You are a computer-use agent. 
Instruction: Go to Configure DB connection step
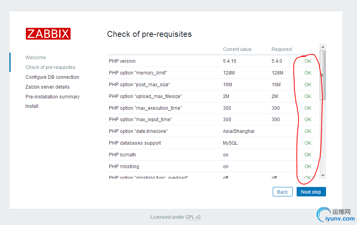(52, 77)
